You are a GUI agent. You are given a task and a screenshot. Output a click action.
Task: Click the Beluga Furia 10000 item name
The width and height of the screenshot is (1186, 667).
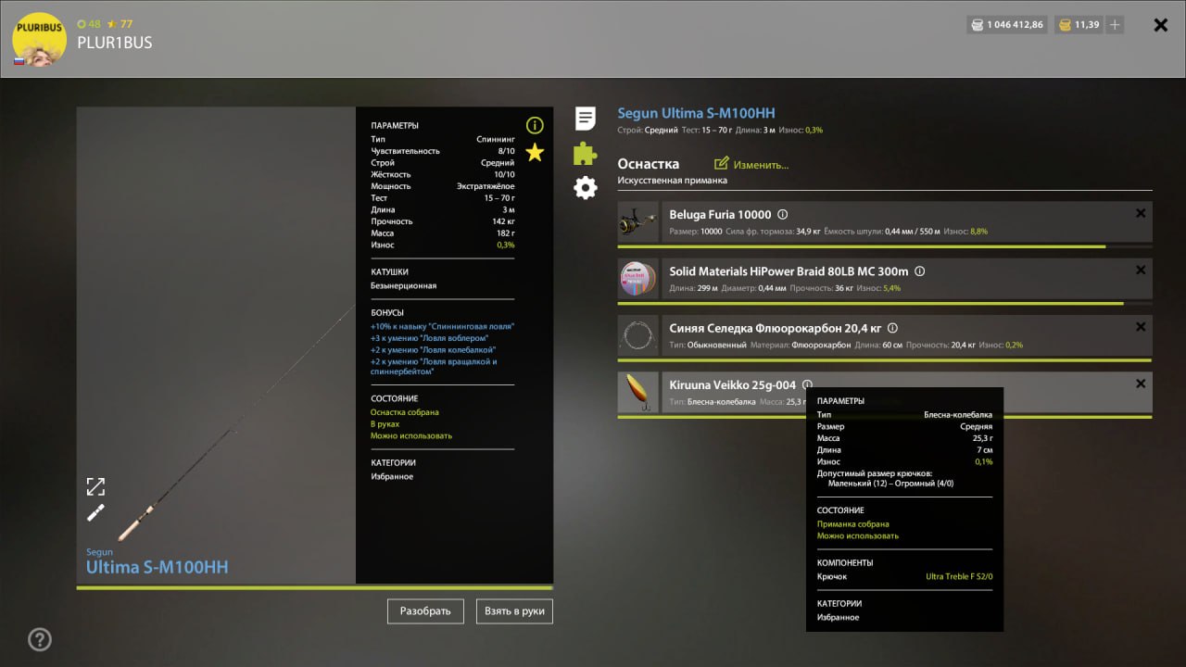click(720, 214)
